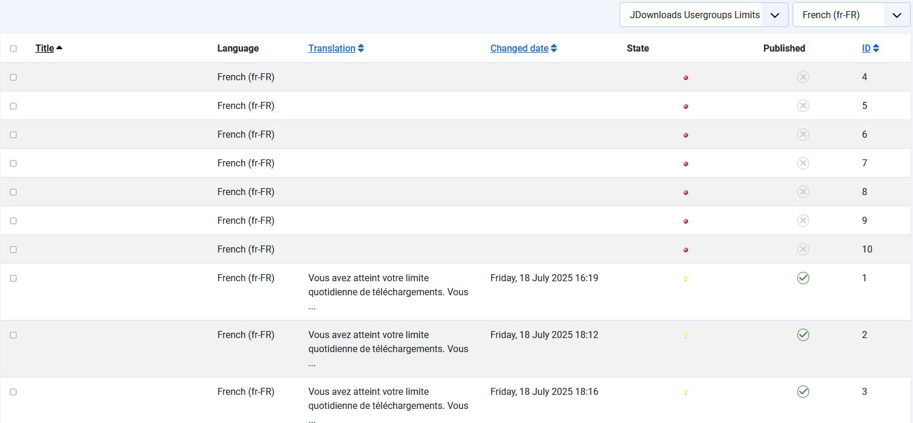913x423 pixels.
Task: Click the red state icon on row ID 8
Action: click(x=685, y=192)
